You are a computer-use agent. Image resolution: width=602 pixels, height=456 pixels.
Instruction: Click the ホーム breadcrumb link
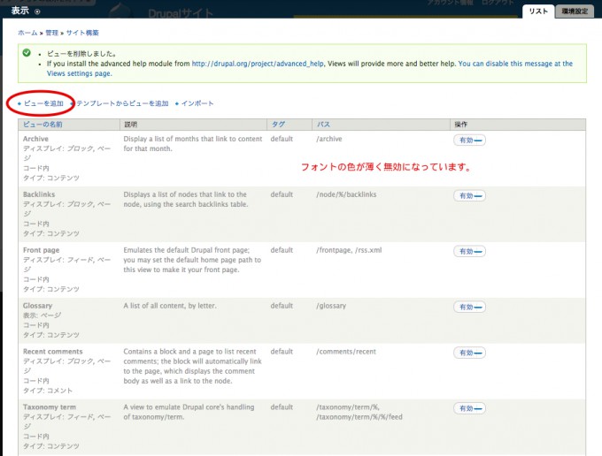pyautogui.click(x=27, y=32)
